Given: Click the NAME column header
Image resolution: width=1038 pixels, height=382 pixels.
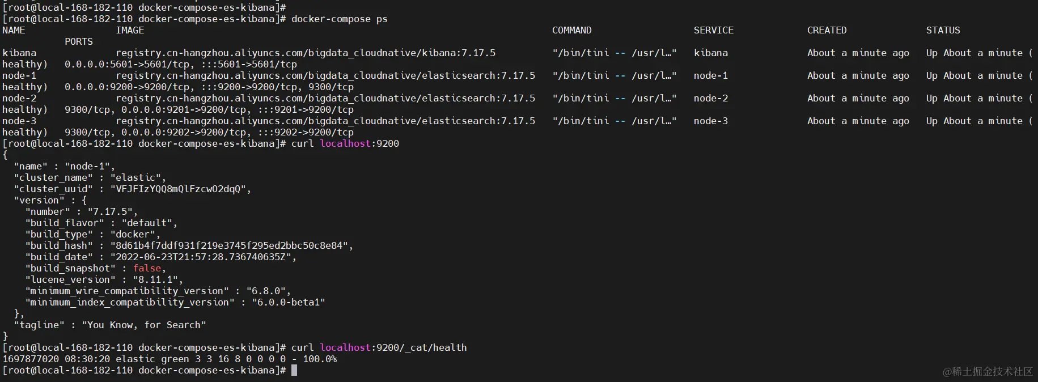Looking at the screenshot, I should pyautogui.click(x=14, y=30).
